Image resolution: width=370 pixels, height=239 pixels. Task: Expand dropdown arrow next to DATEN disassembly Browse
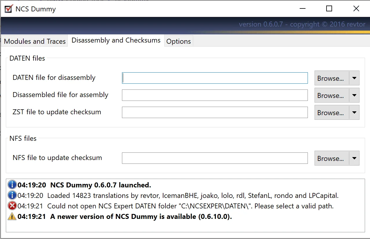(354, 78)
